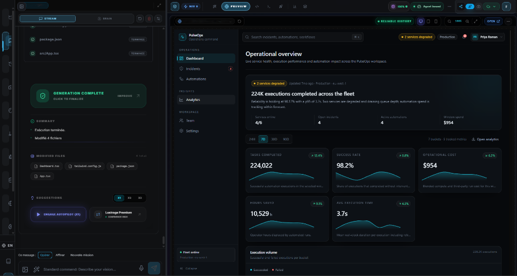This screenshot has height=276, width=517.
Task: Open the bar chart analytics icon in toolbar
Action: point(294,6)
